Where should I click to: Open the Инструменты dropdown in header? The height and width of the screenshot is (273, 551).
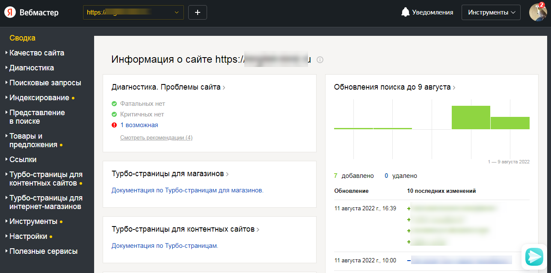[491, 12]
